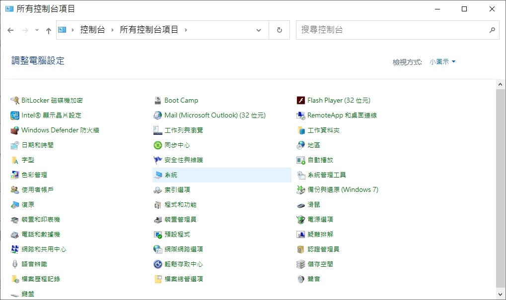Screen dimensions: 506x300
Task: Open the 小圖示 view-by dropdown
Action: 442,61
